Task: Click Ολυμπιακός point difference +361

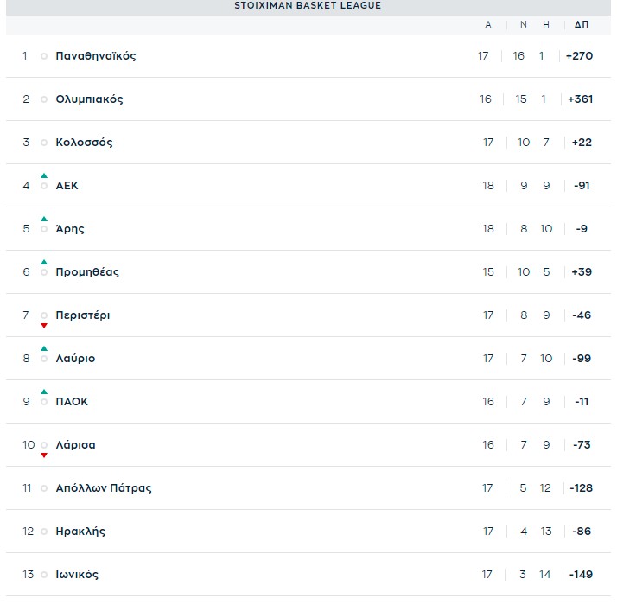Action: pos(581,99)
